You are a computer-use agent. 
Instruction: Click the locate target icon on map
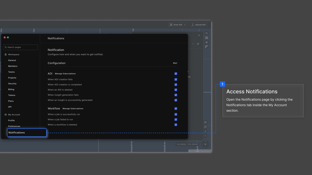coord(205,127)
